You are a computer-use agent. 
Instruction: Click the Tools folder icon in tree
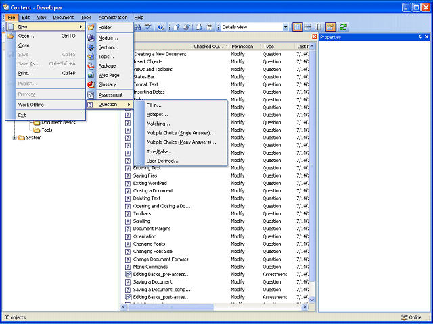(37, 130)
